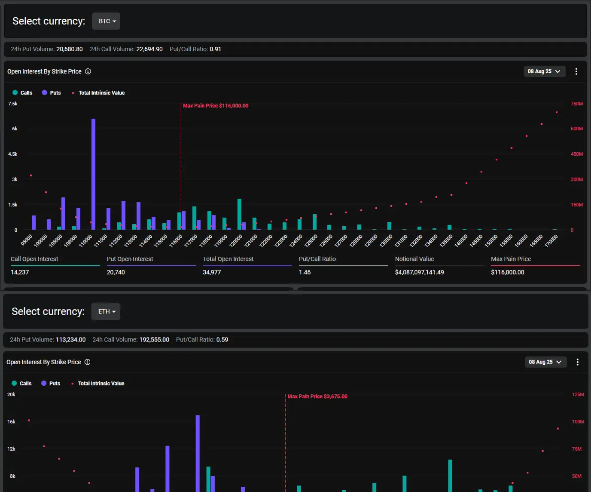Select the ETH 24h Call Volume value 192,555.00
591x492 pixels.
[x=154, y=340]
